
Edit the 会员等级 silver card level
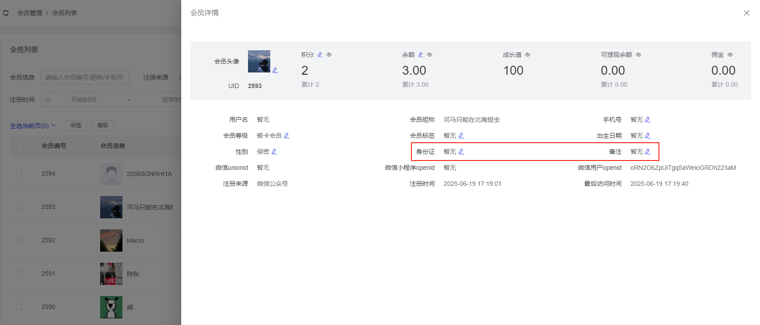287,136
